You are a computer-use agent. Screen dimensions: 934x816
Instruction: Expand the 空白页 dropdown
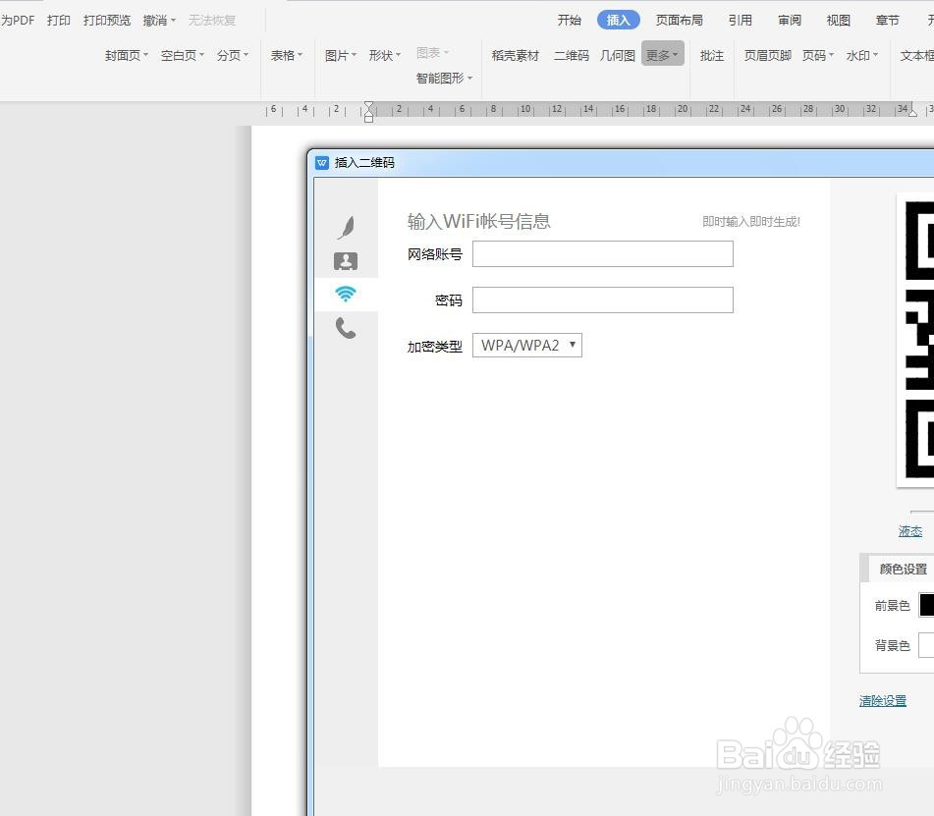tap(183, 55)
